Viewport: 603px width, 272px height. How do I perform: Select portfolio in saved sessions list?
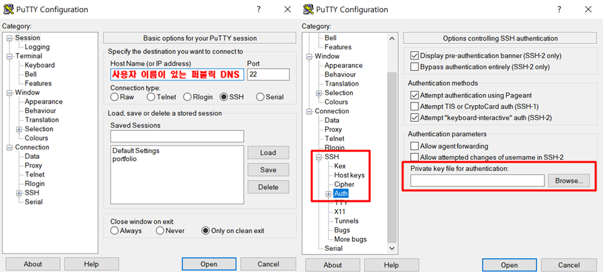125,159
